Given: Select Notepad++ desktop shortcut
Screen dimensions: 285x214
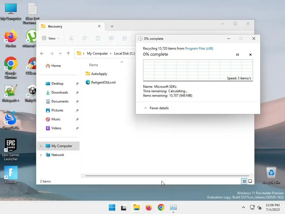Looking at the screenshot, I should [11, 93].
